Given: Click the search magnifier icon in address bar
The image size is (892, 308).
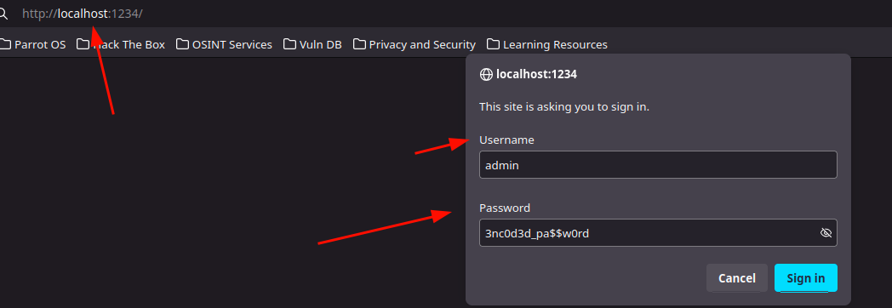Looking at the screenshot, I should (3, 13).
